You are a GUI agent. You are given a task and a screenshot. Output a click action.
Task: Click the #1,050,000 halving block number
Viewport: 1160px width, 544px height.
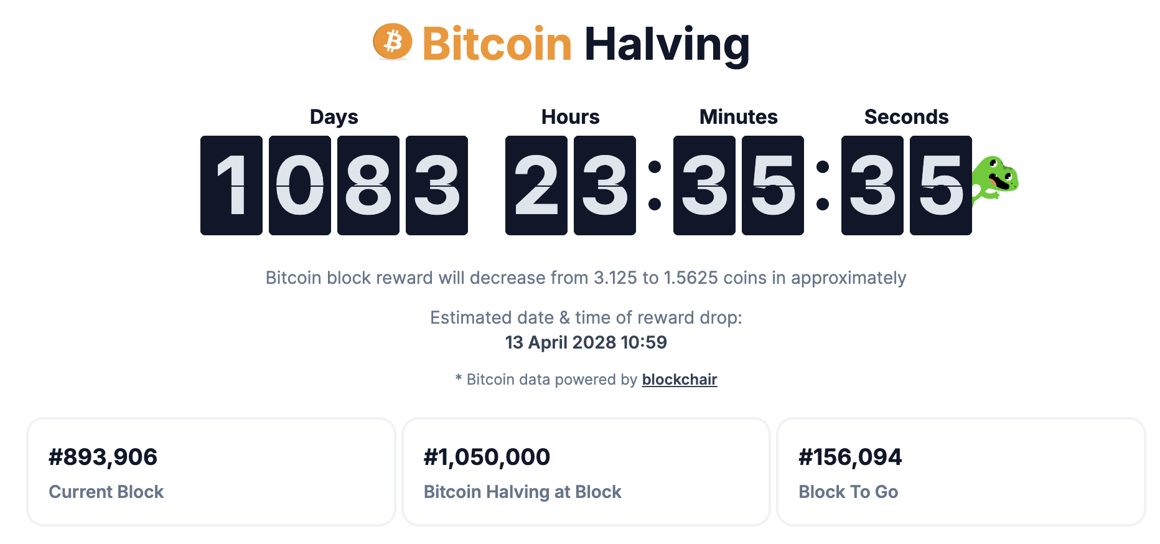click(x=487, y=457)
